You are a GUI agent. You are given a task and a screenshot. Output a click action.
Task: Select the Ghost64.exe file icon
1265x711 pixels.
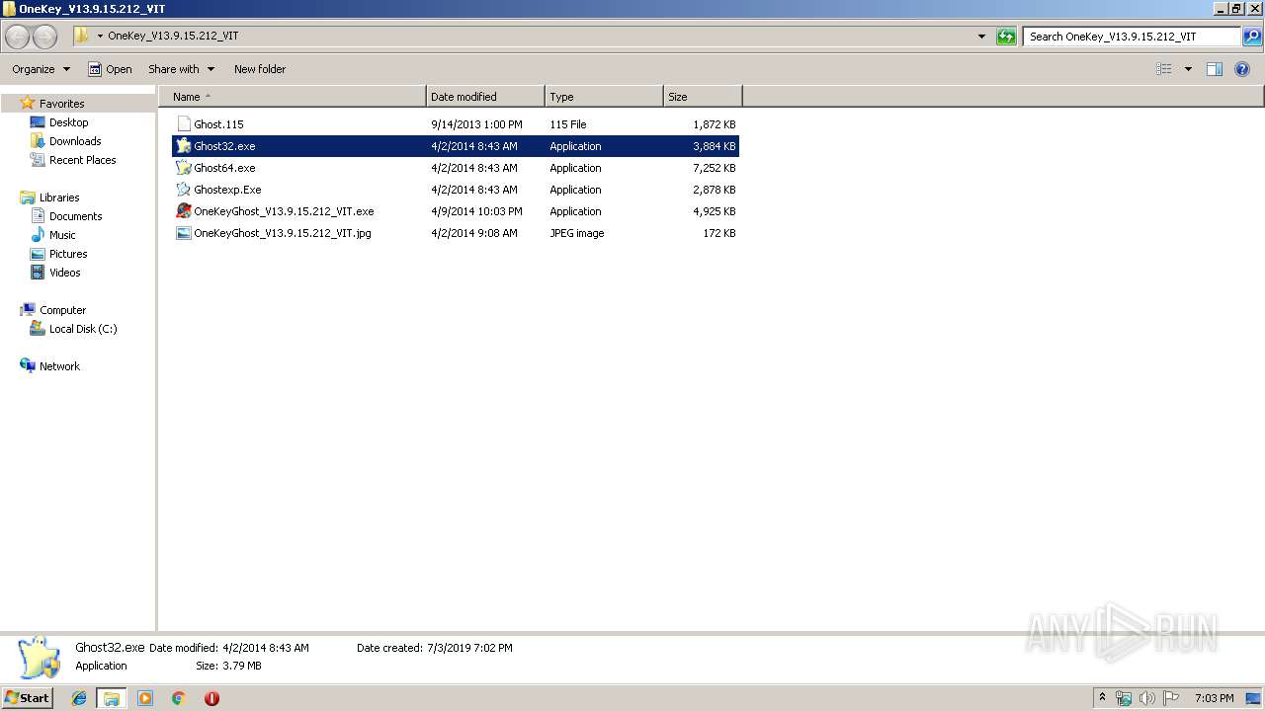[x=184, y=168]
